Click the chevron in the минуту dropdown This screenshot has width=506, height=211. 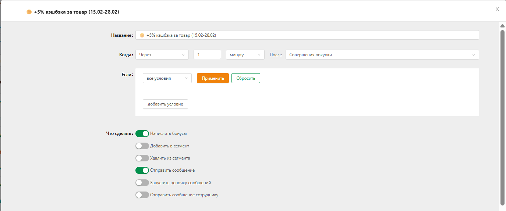tap(259, 55)
